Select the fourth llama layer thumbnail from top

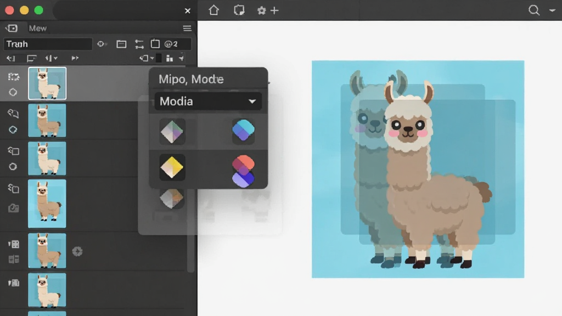(x=47, y=204)
